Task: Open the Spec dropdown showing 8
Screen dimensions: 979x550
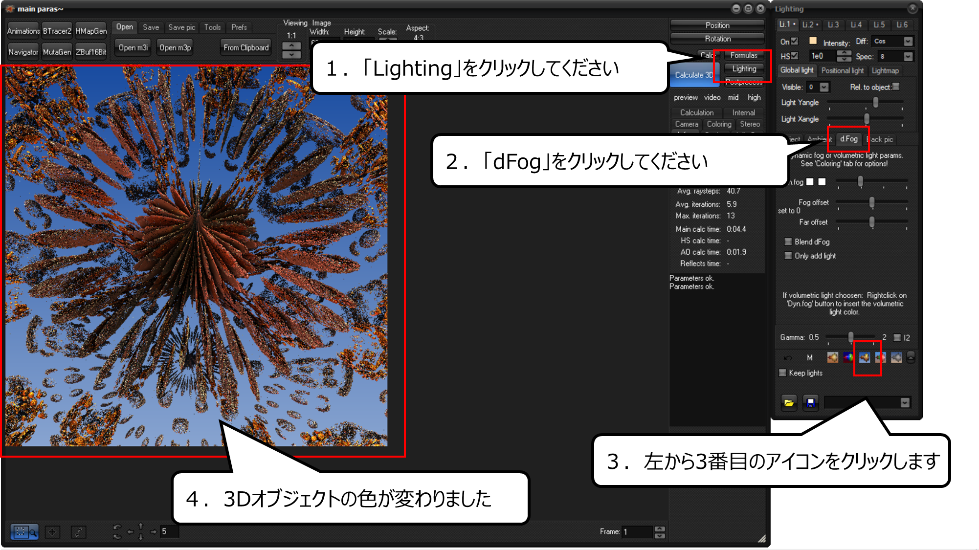Action: [908, 57]
